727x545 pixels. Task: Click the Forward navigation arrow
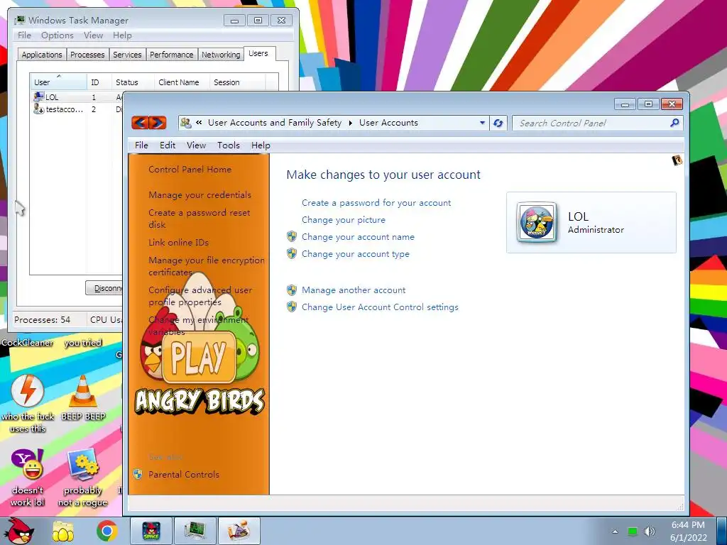[x=158, y=123]
